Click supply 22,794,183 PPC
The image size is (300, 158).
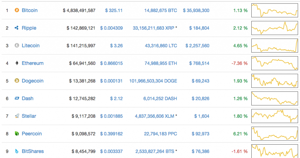pos(161,134)
